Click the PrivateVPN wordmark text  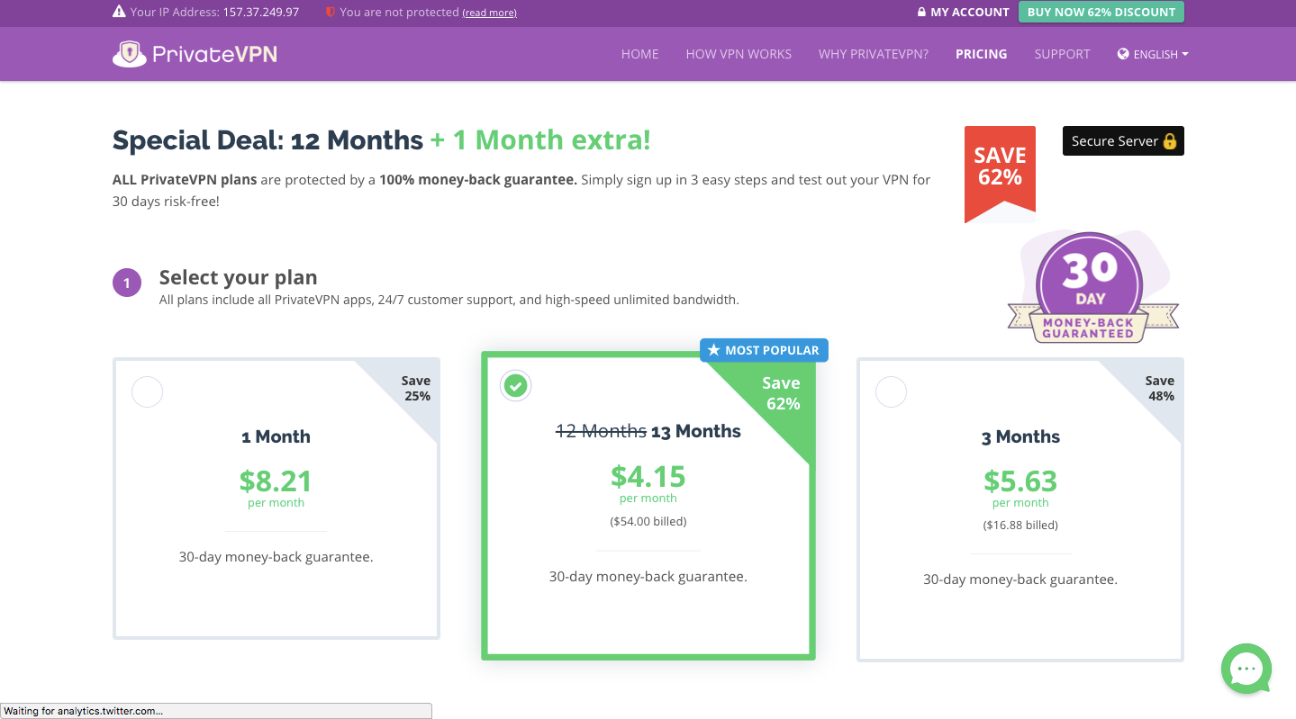pyautogui.click(x=214, y=54)
